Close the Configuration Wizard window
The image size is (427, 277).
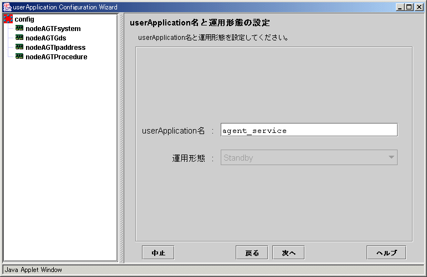[419, 7]
